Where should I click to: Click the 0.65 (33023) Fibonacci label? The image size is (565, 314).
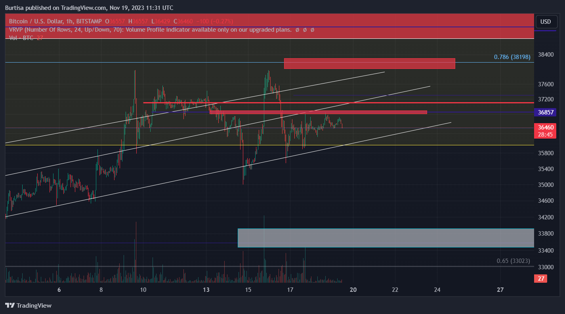point(513,261)
